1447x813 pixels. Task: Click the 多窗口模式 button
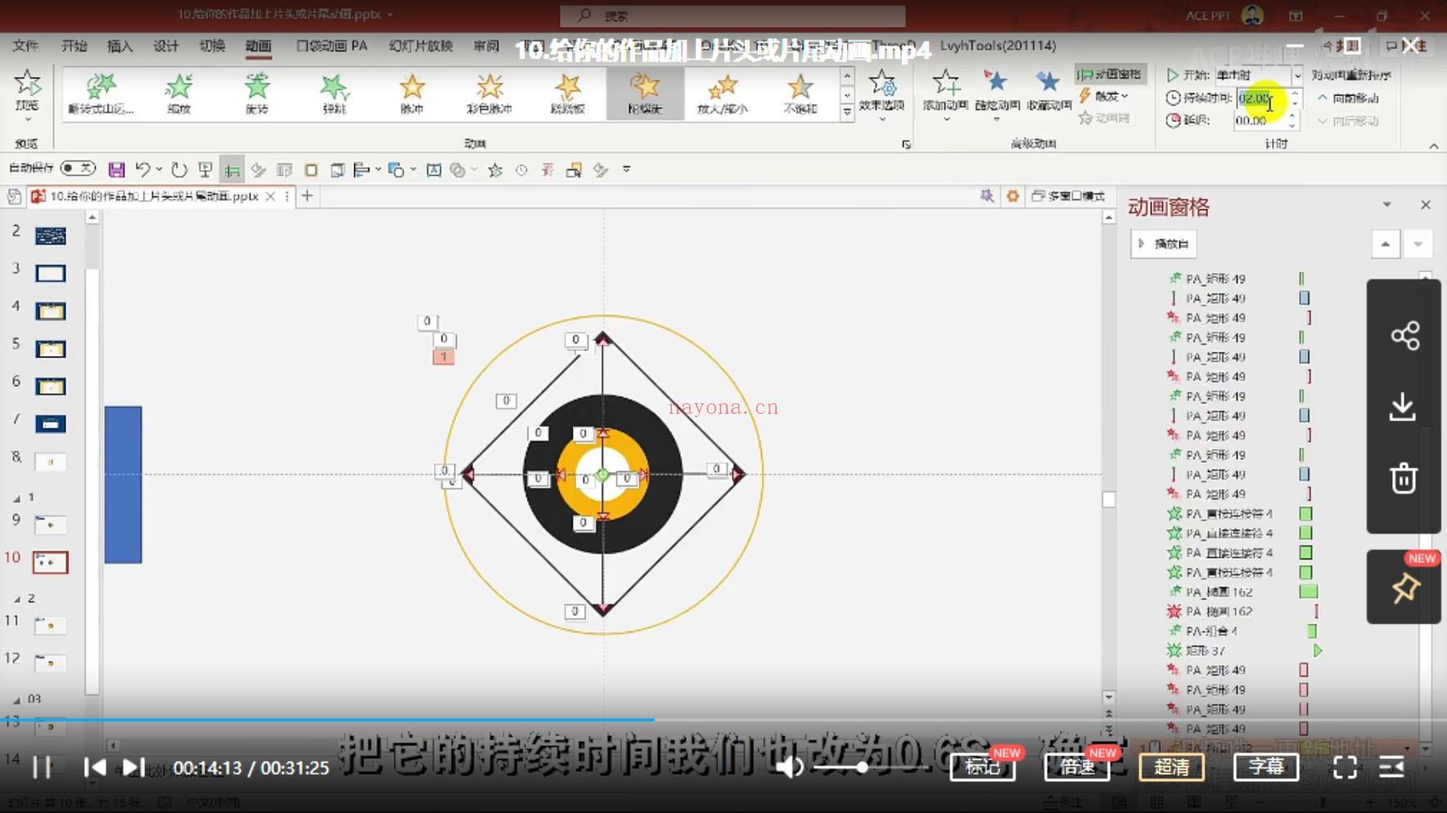click(x=1068, y=196)
